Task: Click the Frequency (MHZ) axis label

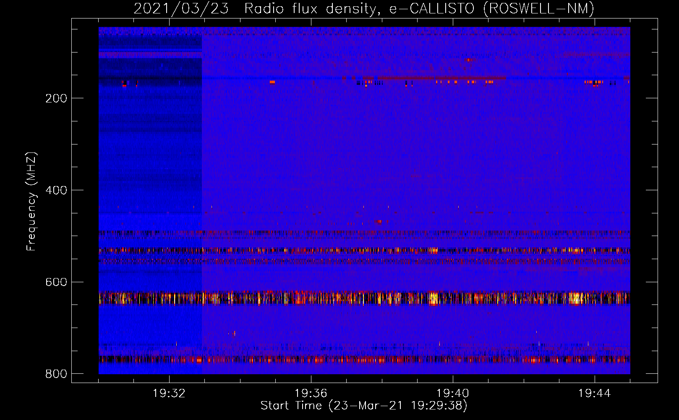Action: point(31,202)
